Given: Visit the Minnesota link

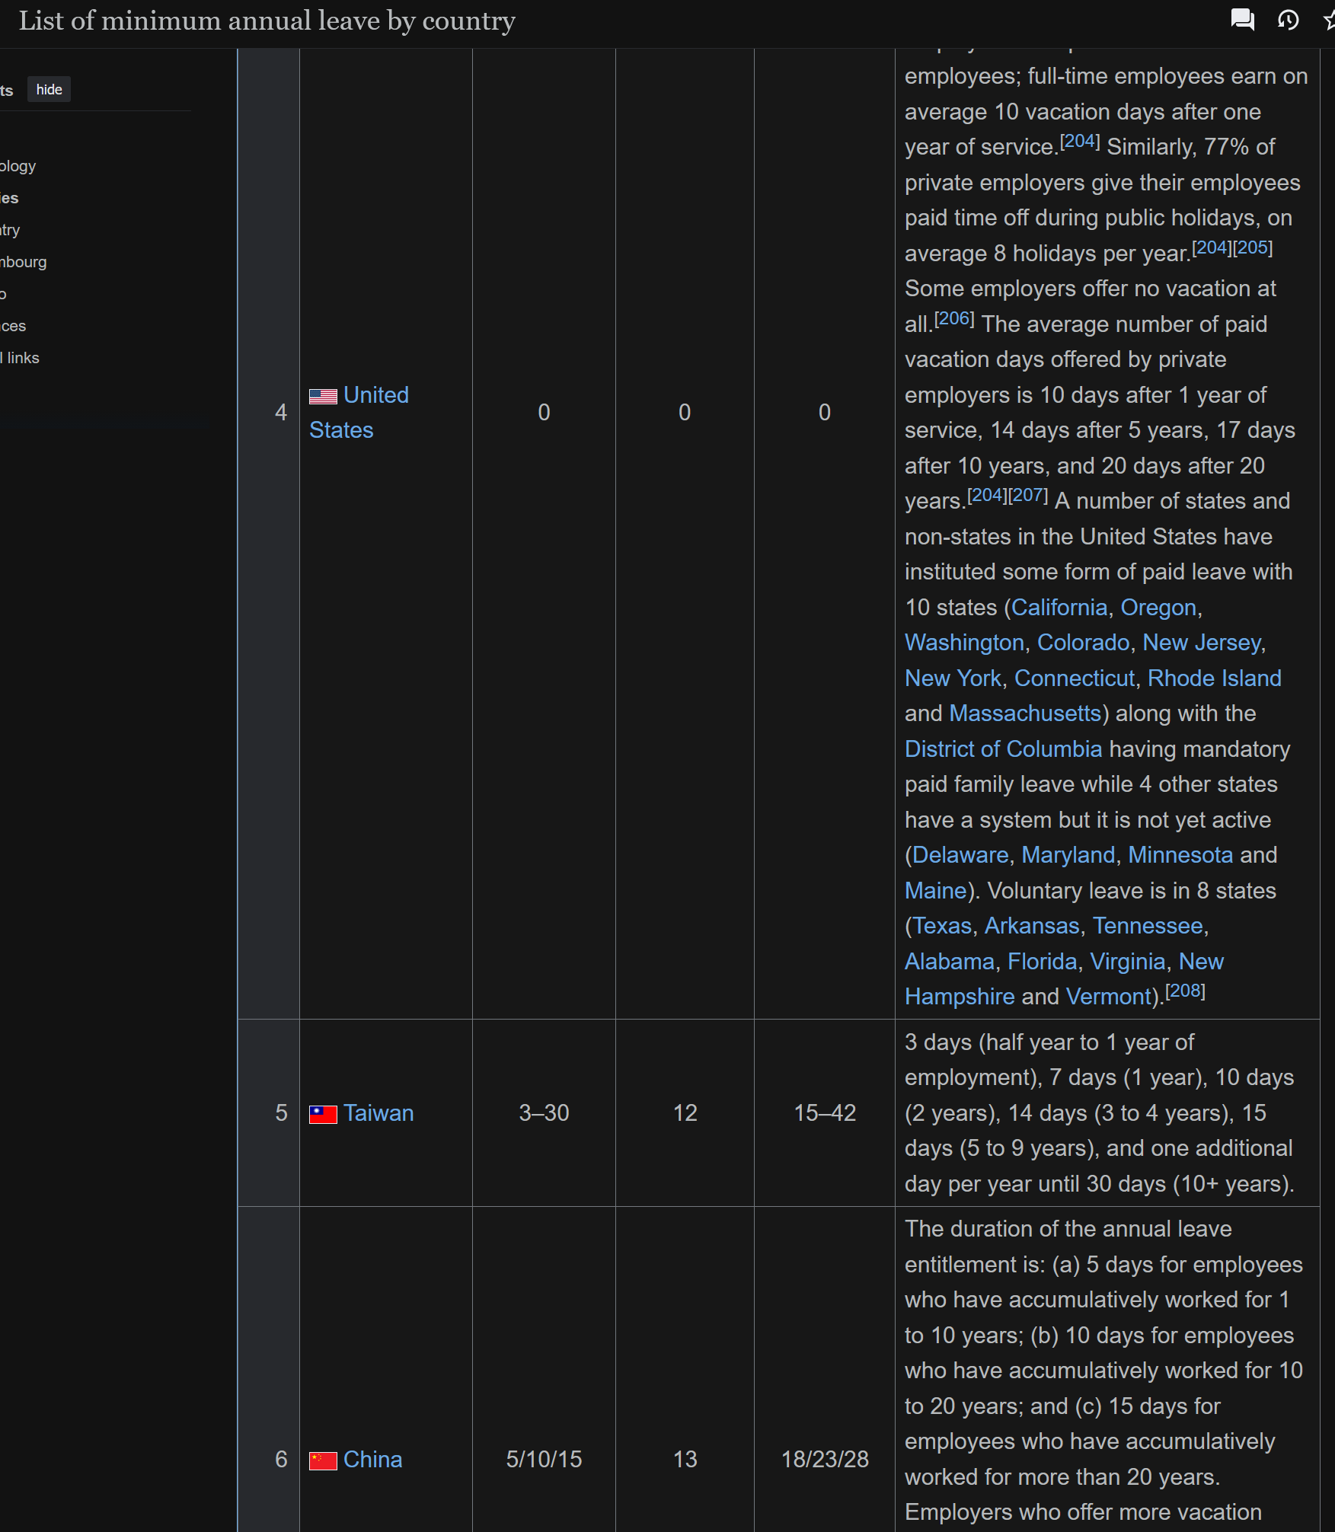Looking at the screenshot, I should tap(1180, 855).
